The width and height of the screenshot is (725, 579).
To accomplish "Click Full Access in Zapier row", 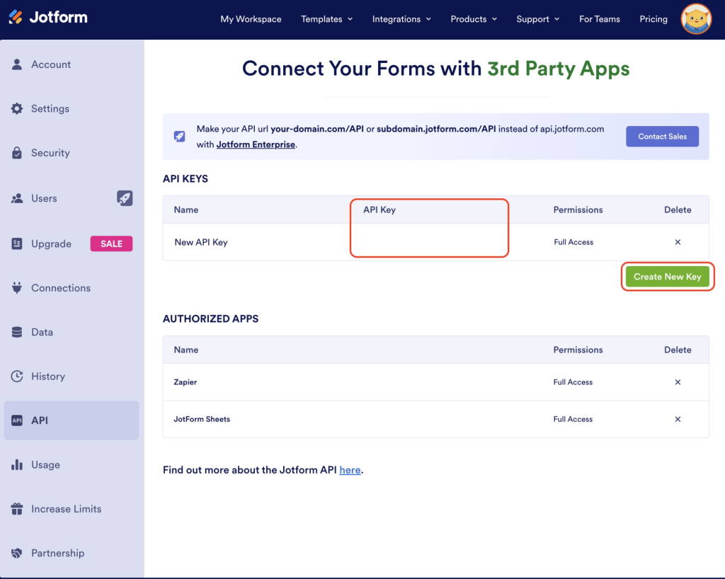I will pos(573,382).
